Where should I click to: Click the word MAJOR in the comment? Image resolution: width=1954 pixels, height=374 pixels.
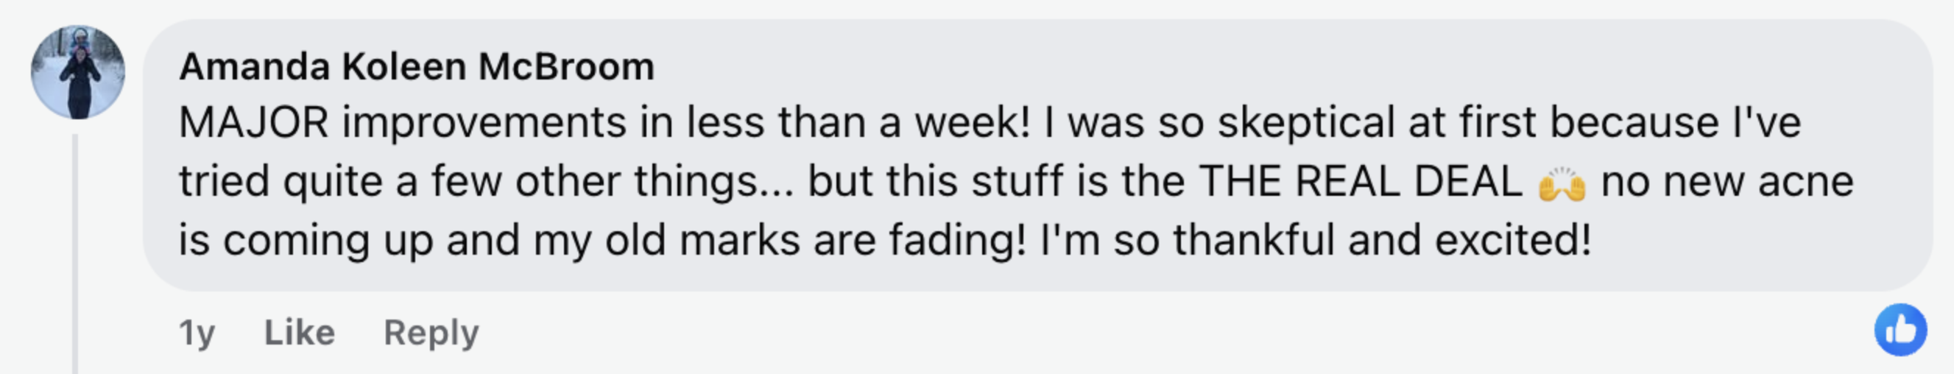pyautogui.click(x=253, y=123)
